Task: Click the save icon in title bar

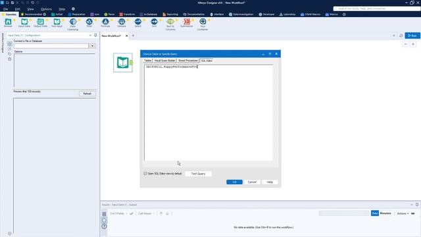Action: click(x=12, y=3)
